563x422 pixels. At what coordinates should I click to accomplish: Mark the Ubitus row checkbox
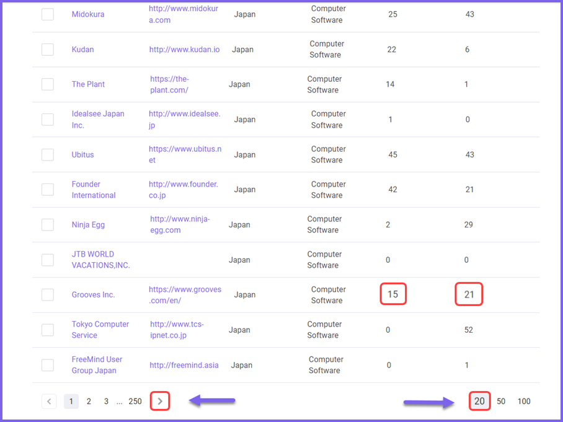coord(48,155)
